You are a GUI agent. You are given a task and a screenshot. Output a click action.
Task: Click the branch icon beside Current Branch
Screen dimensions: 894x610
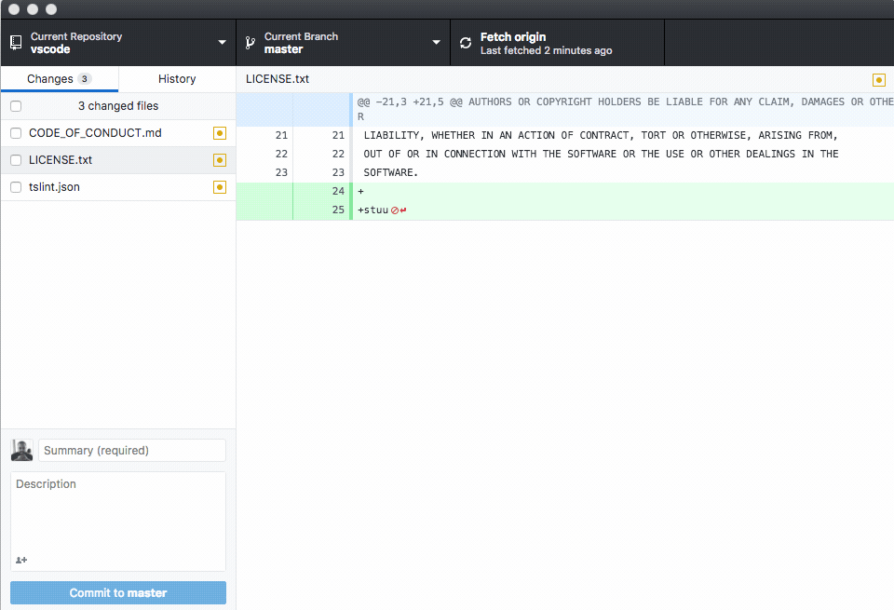[x=250, y=42]
